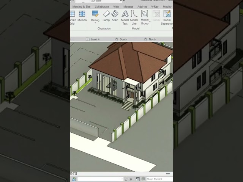
Task: Select the Ramp tool
Action: 106,16
